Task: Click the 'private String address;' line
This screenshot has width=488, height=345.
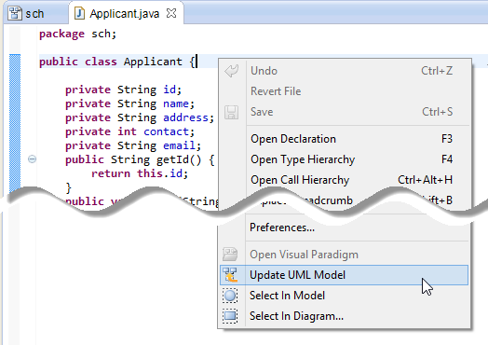Action: 140,117
